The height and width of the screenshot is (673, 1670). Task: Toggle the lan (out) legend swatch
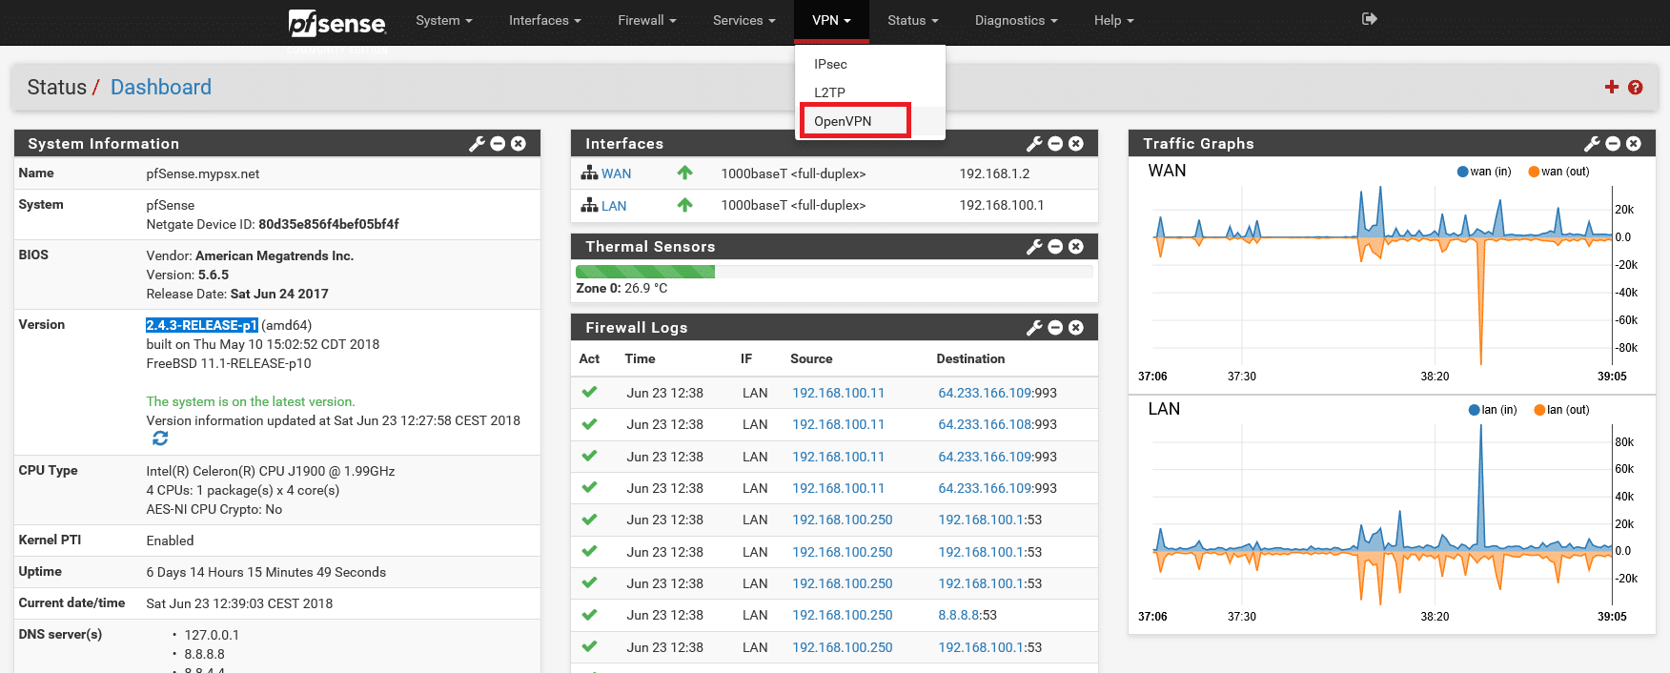pos(1539,410)
